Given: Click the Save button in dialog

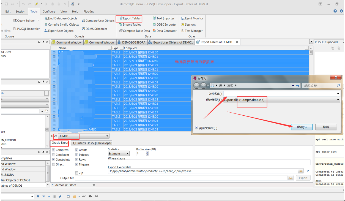Looking at the screenshot, I should (302, 127).
